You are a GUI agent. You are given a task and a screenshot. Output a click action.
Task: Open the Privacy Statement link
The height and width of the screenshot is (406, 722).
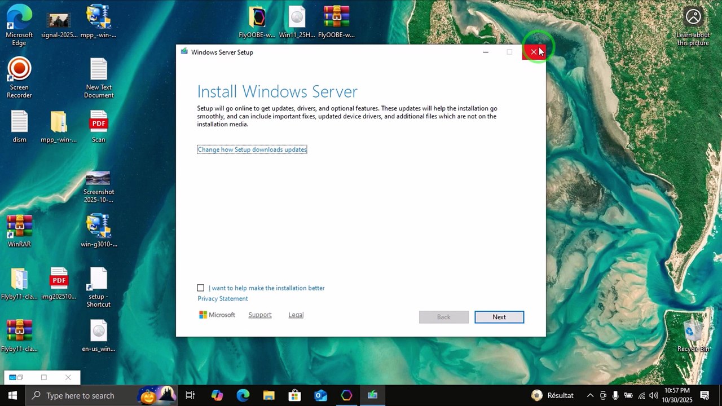pos(223,299)
